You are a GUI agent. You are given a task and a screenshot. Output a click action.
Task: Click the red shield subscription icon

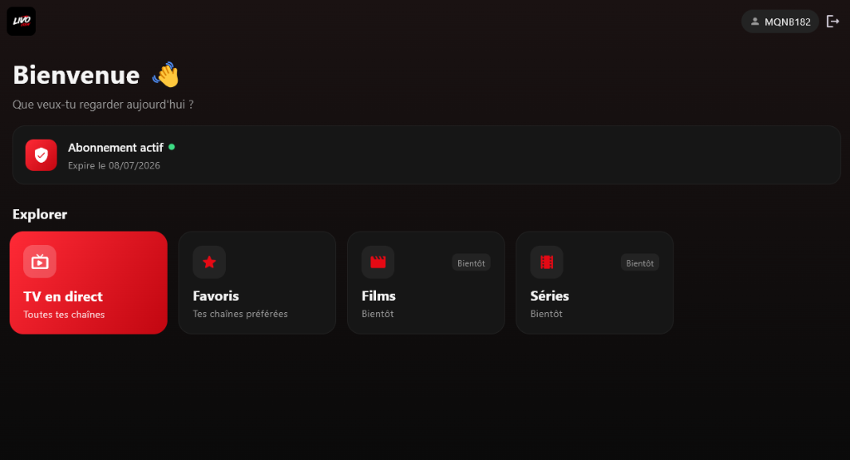42,155
